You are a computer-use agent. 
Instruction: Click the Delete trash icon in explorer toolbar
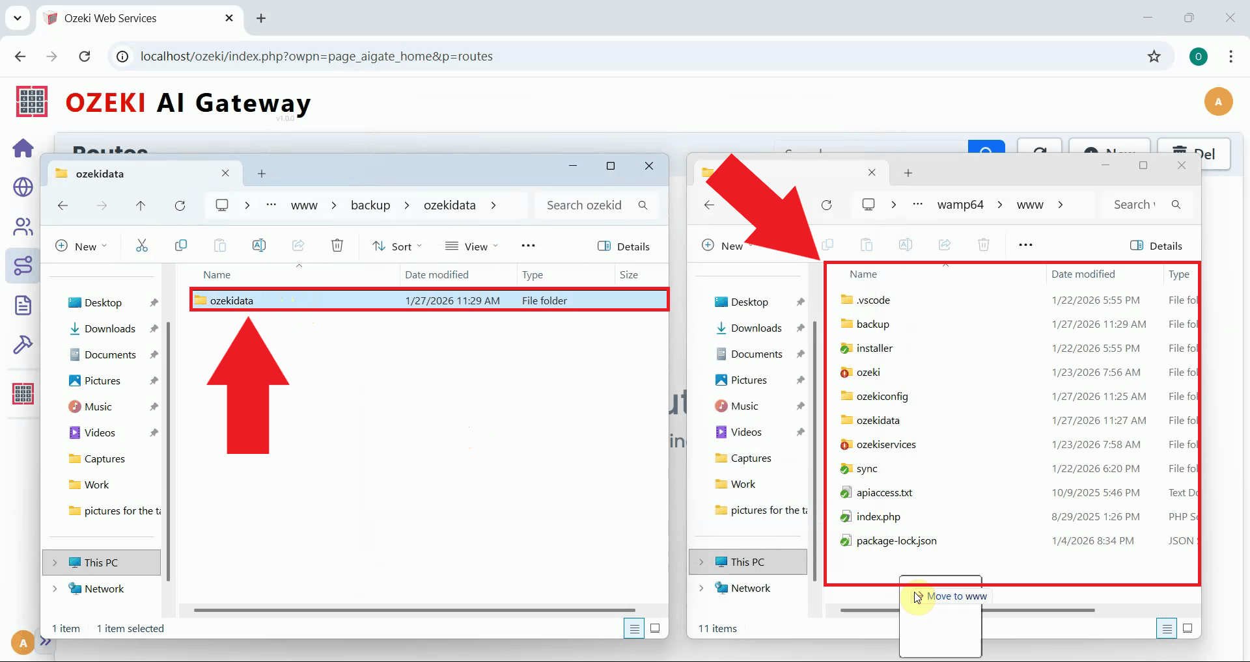click(337, 245)
